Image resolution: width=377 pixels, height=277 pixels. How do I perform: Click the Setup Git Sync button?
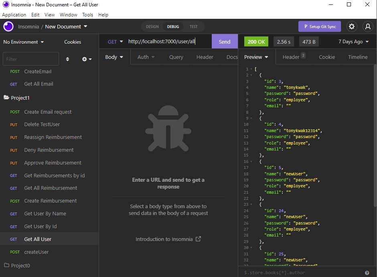[x=320, y=26]
